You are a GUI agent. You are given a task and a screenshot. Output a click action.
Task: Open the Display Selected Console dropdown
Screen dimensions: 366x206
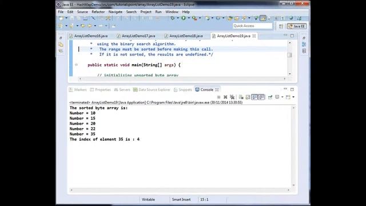coord(282,97)
